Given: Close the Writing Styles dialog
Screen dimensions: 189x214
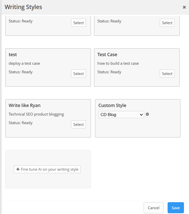Looking at the screenshot, I should click(184, 7).
